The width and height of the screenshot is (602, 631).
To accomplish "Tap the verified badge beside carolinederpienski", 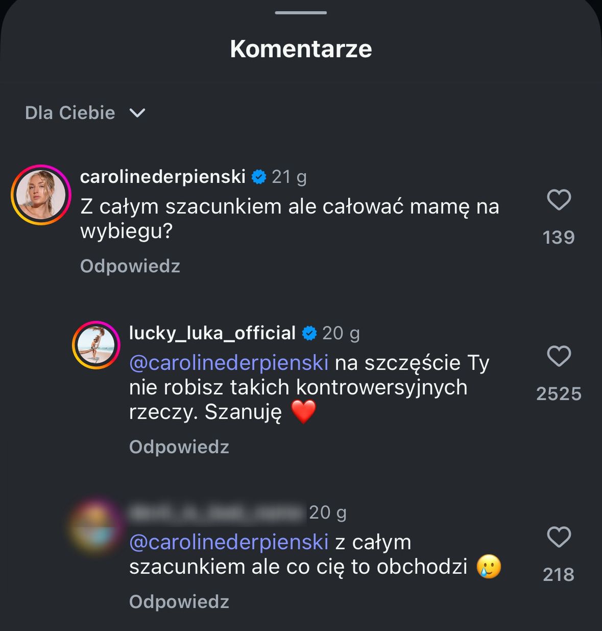I will tap(259, 177).
